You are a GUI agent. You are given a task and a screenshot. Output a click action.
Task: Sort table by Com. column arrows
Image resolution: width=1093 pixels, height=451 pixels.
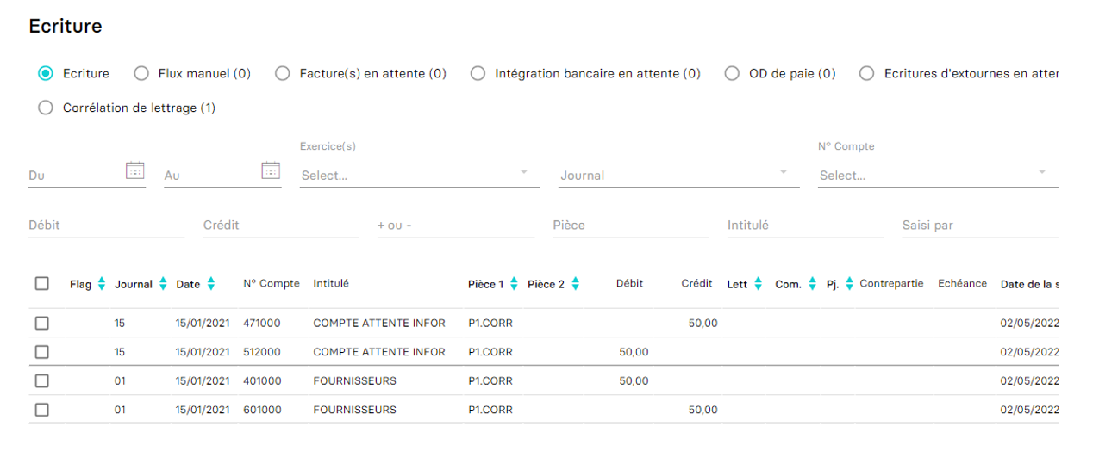click(812, 284)
